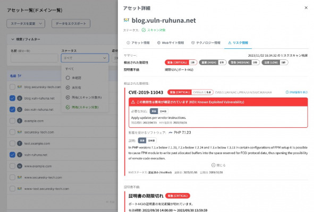Close the asset details panel
Viewport: 314px width, 212px height.
306,8
